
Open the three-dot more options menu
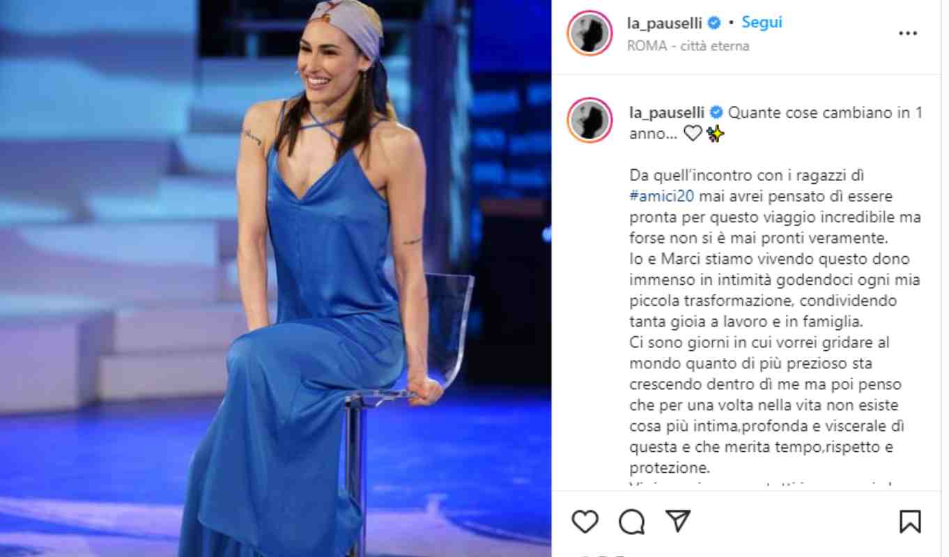(908, 33)
